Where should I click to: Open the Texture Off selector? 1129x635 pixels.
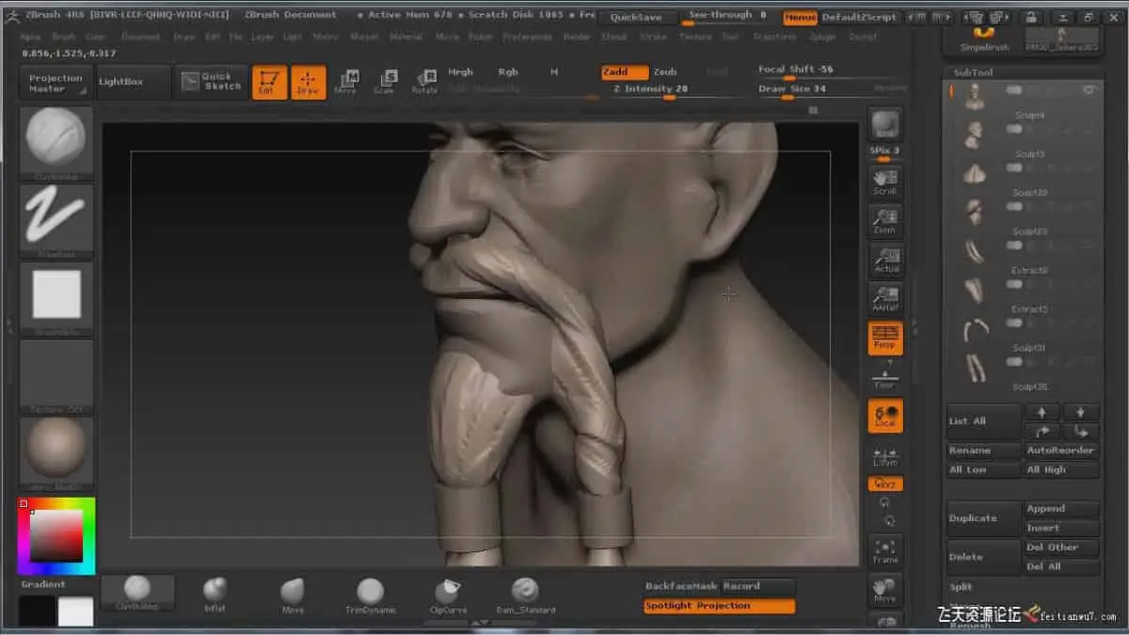coord(56,376)
